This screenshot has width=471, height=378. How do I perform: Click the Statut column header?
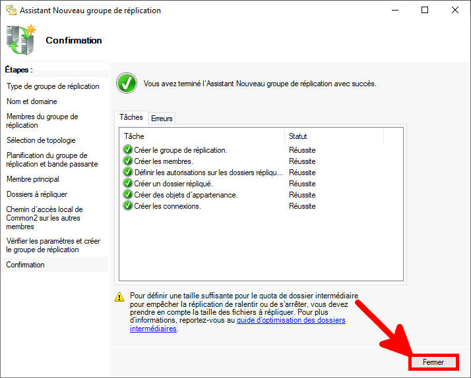coord(334,136)
